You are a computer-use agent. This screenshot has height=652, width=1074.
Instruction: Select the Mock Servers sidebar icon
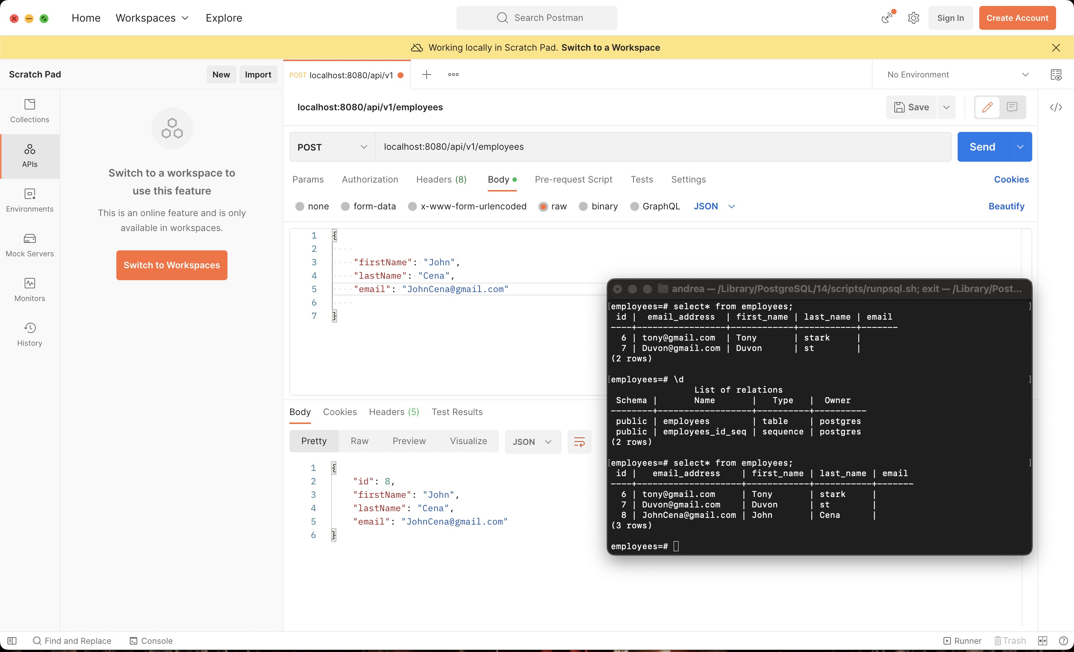(29, 245)
